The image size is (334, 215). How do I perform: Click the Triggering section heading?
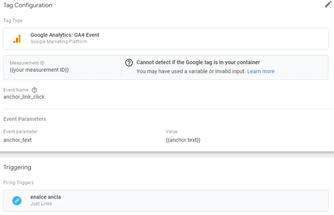pos(17,167)
